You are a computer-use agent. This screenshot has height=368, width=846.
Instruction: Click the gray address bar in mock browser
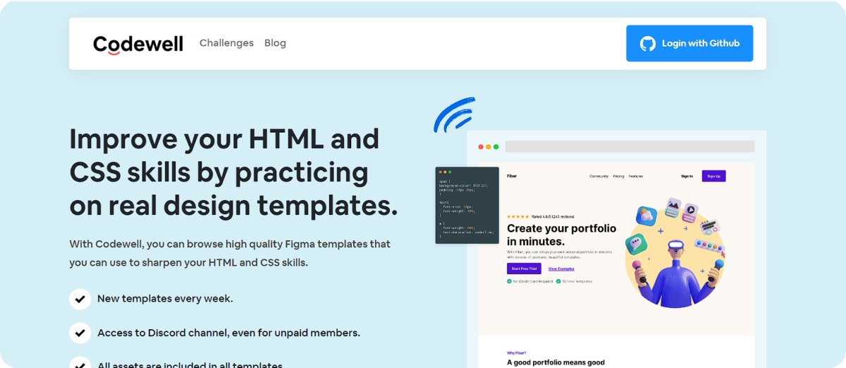click(630, 147)
